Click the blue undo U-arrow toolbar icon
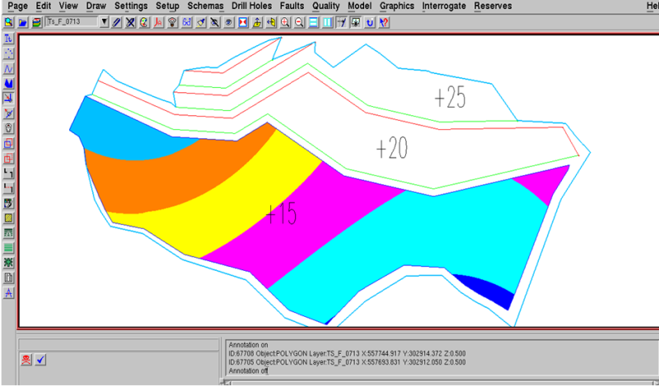The image size is (659, 386). click(x=370, y=22)
